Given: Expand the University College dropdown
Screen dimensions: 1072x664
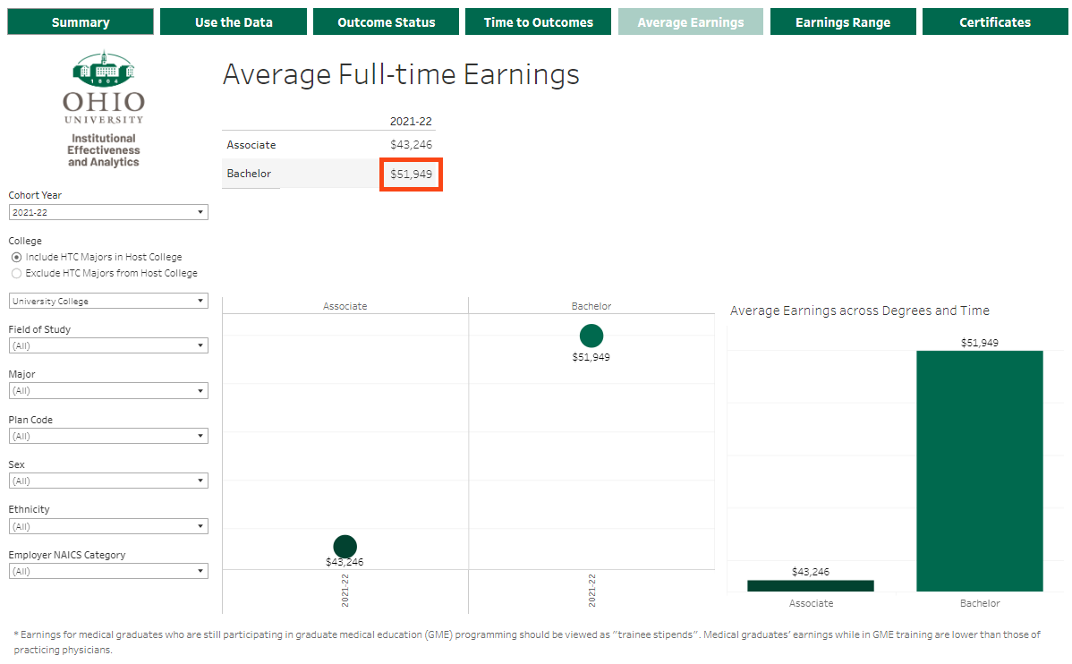Looking at the screenshot, I should click(x=108, y=301).
